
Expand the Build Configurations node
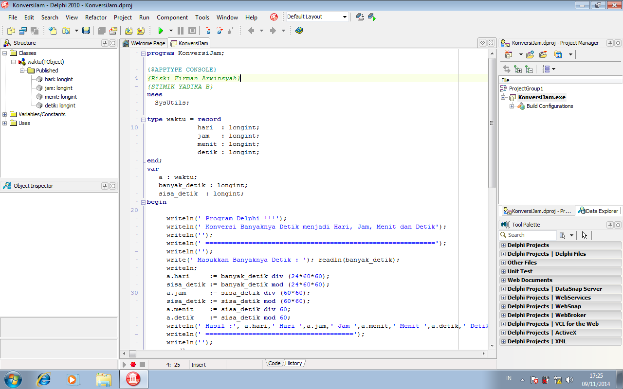tap(512, 106)
